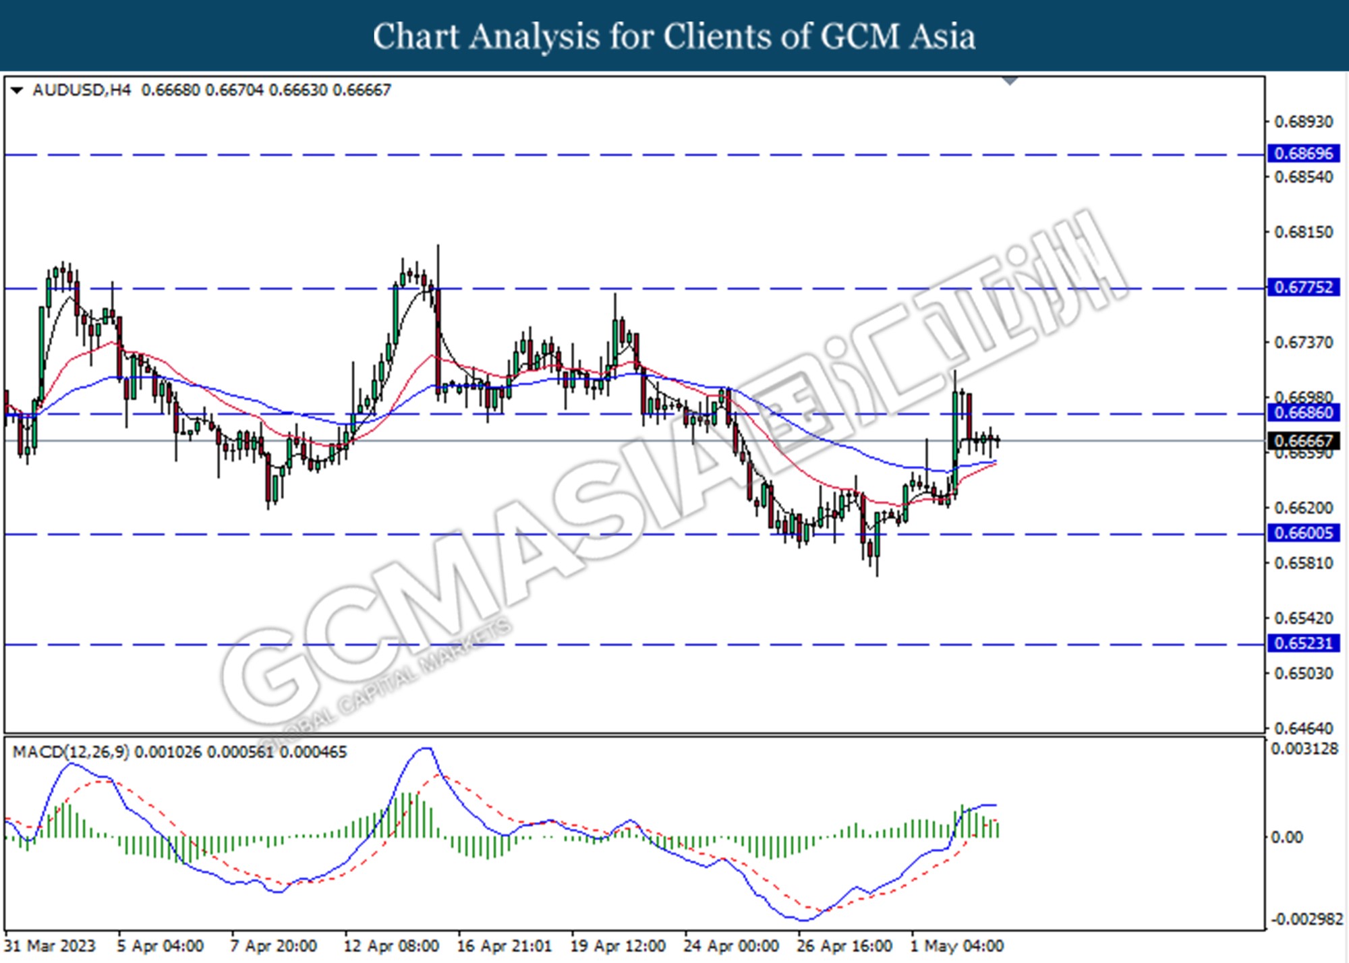Open the AUDUSD,H4 chart dropdown arrow

[18, 90]
